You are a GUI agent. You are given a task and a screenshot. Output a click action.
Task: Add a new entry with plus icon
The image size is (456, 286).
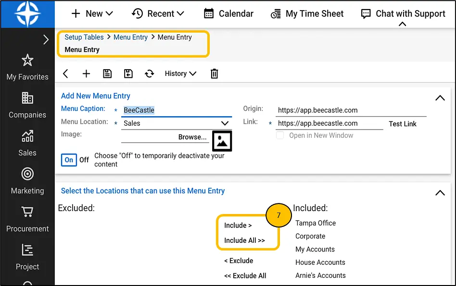tap(86, 74)
